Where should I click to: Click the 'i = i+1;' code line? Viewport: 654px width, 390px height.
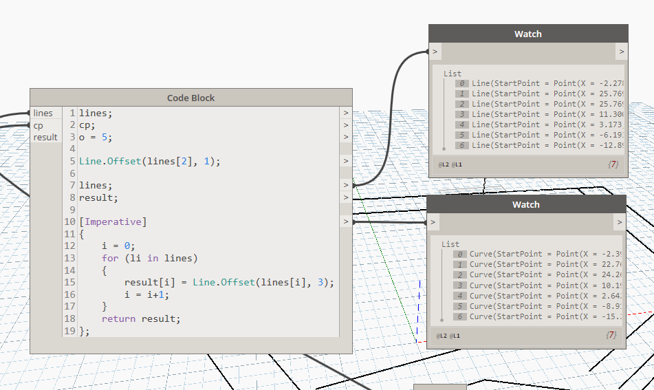pyautogui.click(x=146, y=294)
